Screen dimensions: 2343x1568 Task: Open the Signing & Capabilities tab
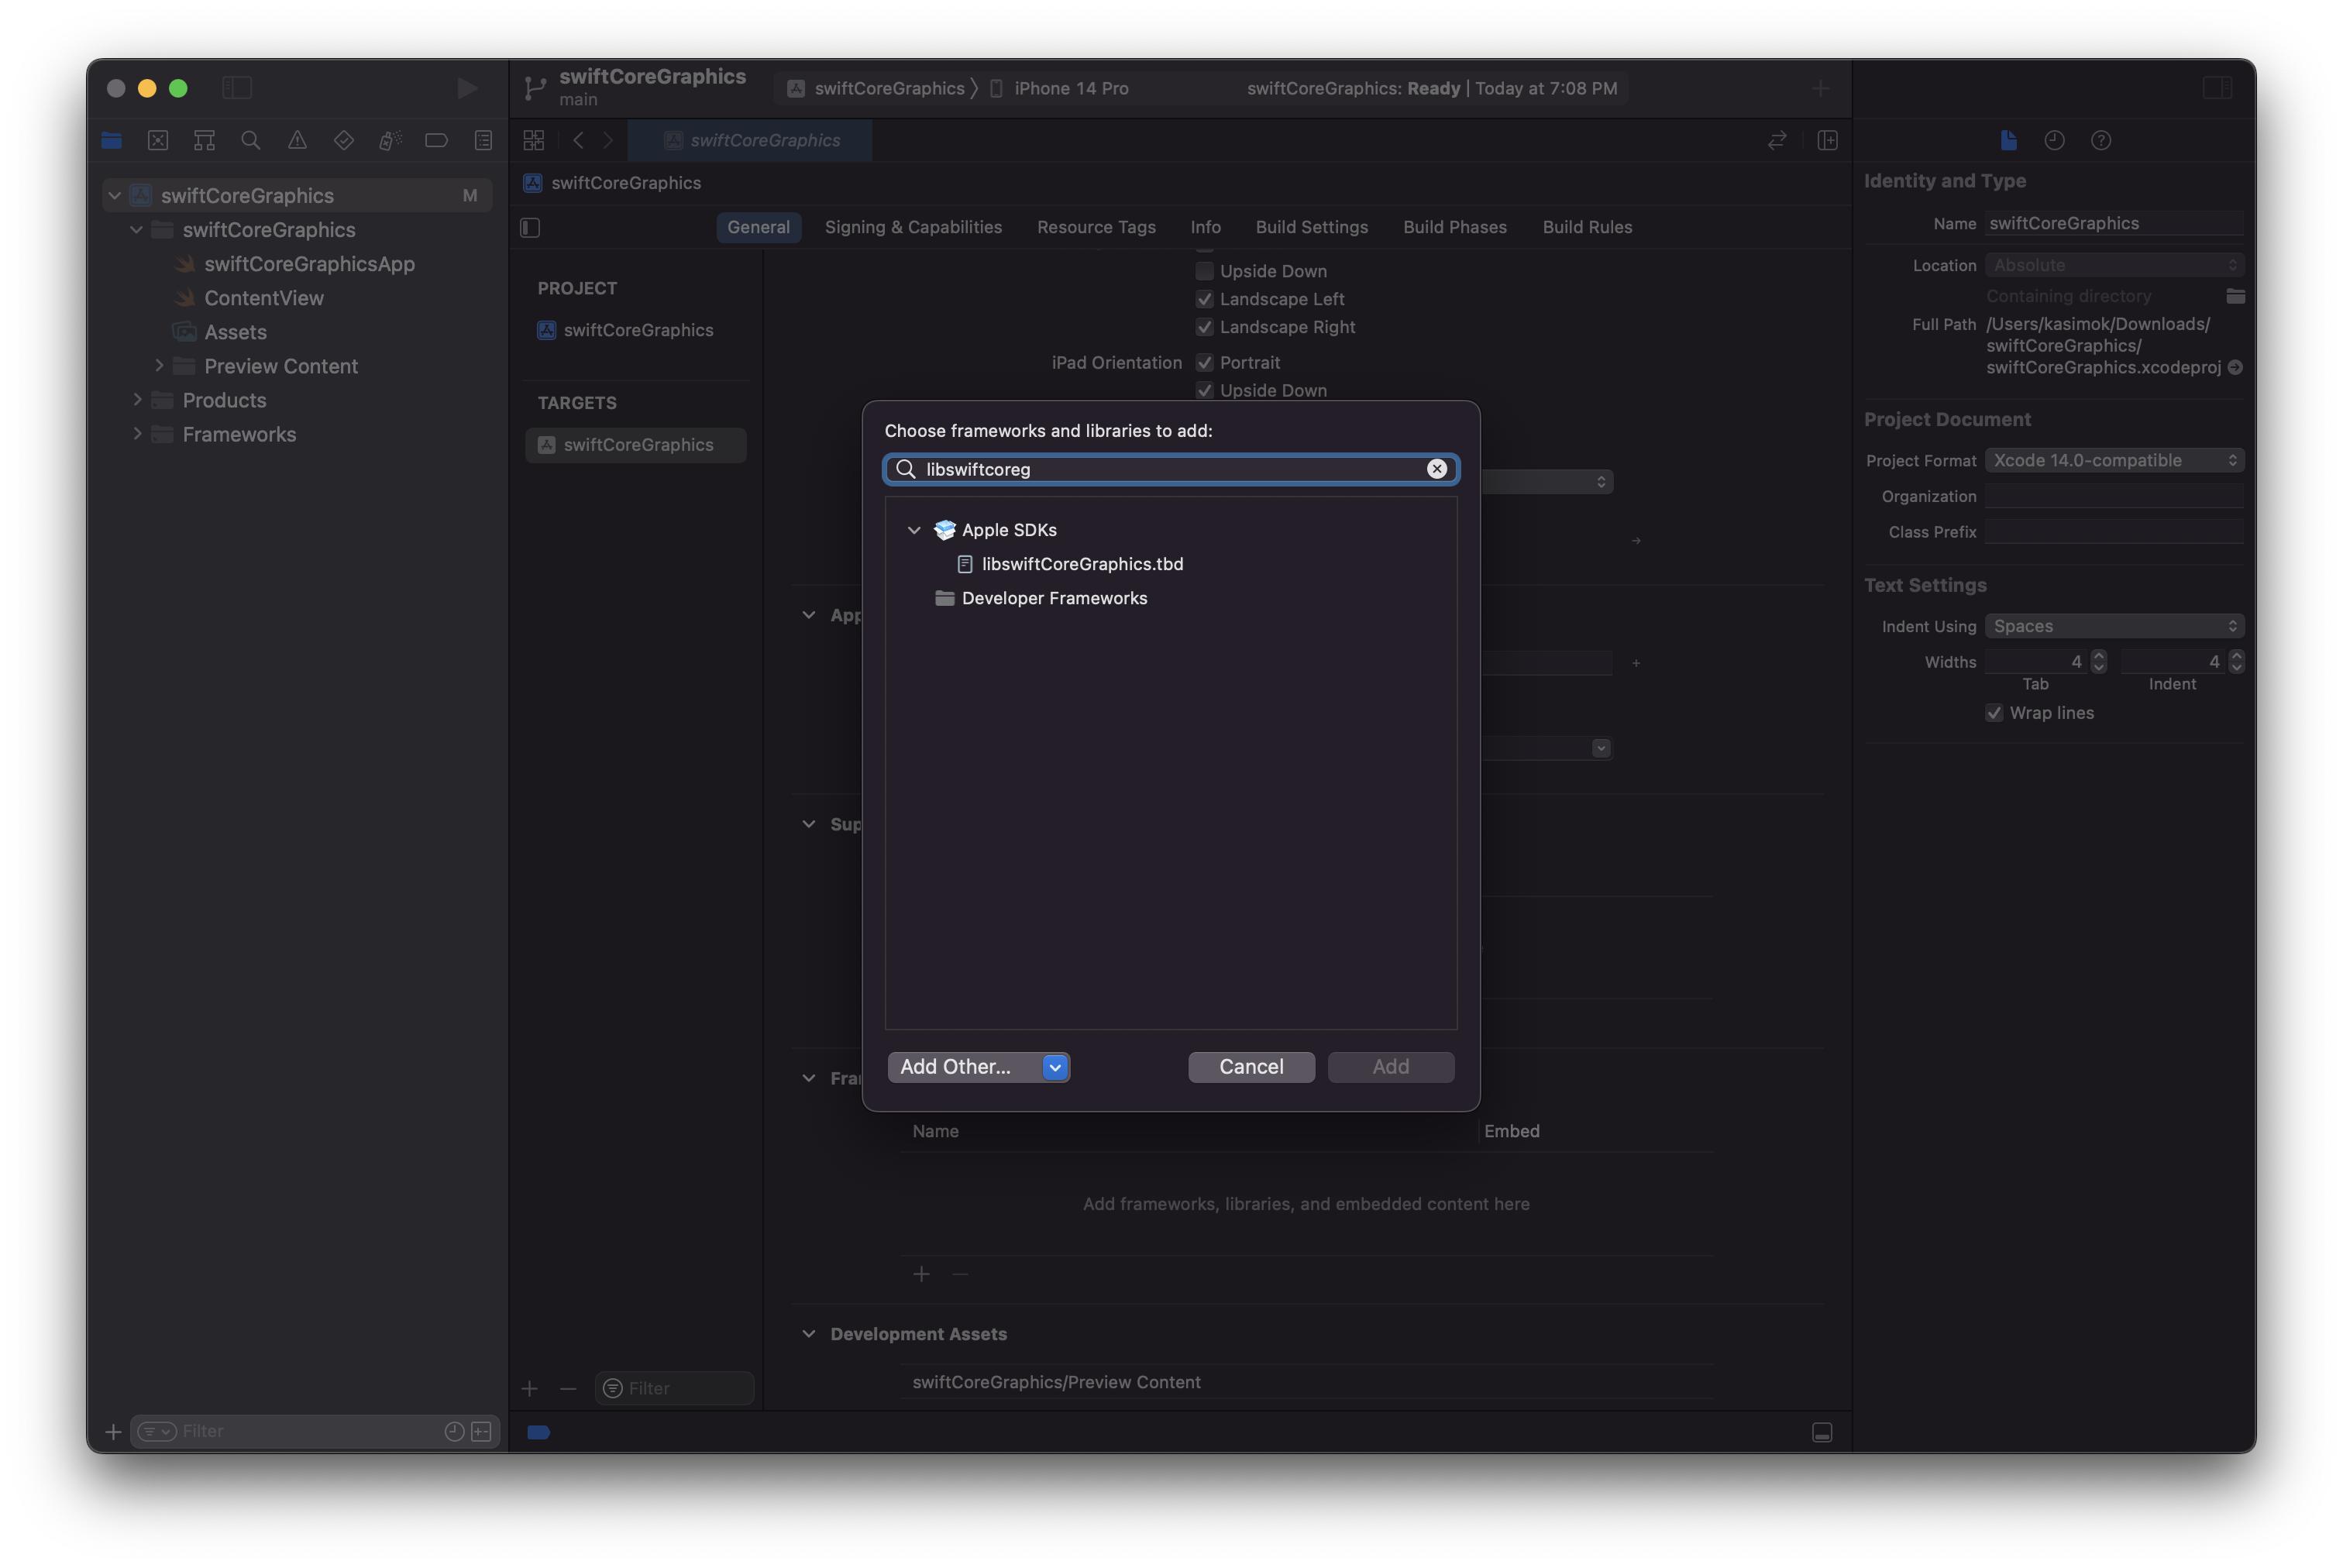pyautogui.click(x=912, y=227)
